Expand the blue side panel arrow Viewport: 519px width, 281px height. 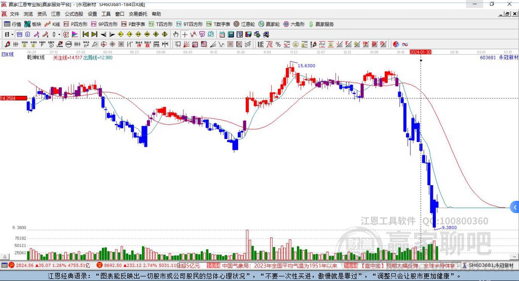pyautogui.click(x=515, y=207)
